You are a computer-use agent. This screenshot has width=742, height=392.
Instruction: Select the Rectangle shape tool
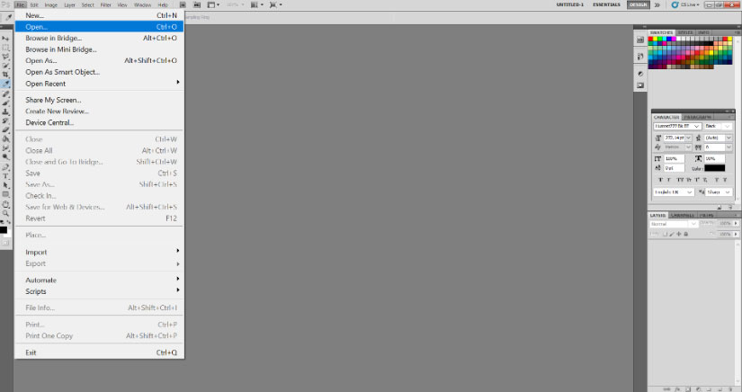point(5,194)
